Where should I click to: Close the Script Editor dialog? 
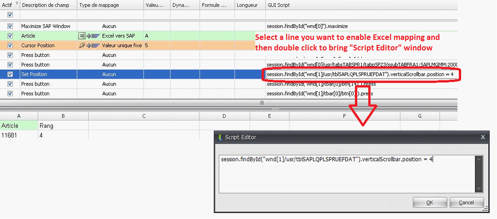[483, 137]
